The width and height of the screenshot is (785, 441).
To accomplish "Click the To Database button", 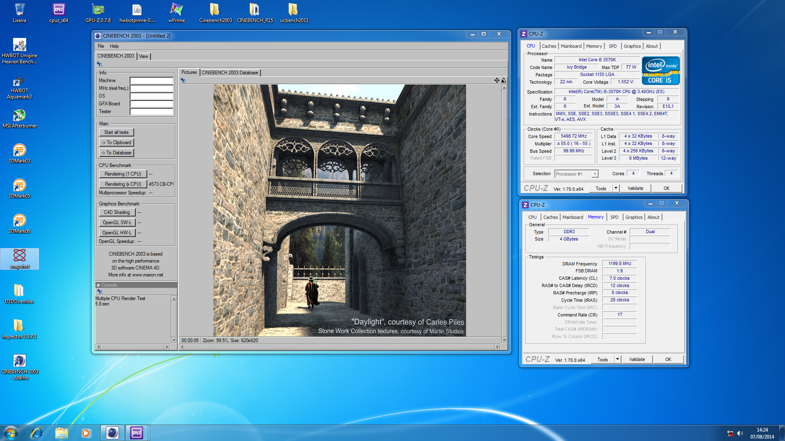I will pos(116,153).
